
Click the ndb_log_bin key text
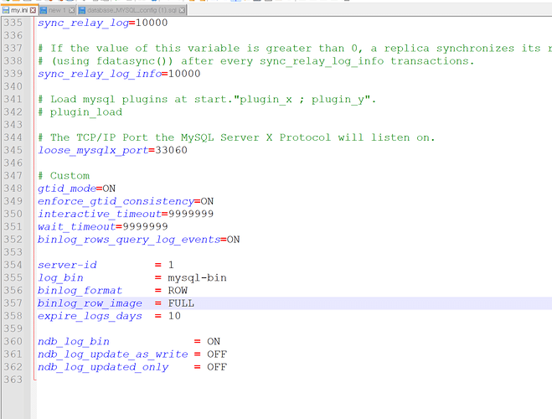[x=74, y=342]
